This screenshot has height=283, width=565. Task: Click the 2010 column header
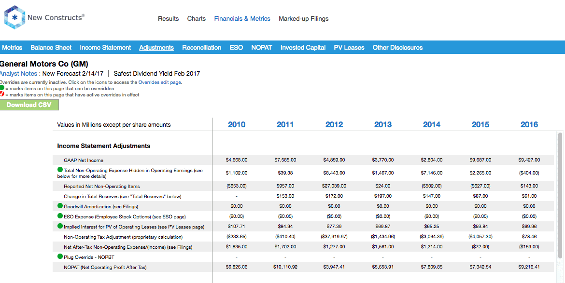coord(236,124)
